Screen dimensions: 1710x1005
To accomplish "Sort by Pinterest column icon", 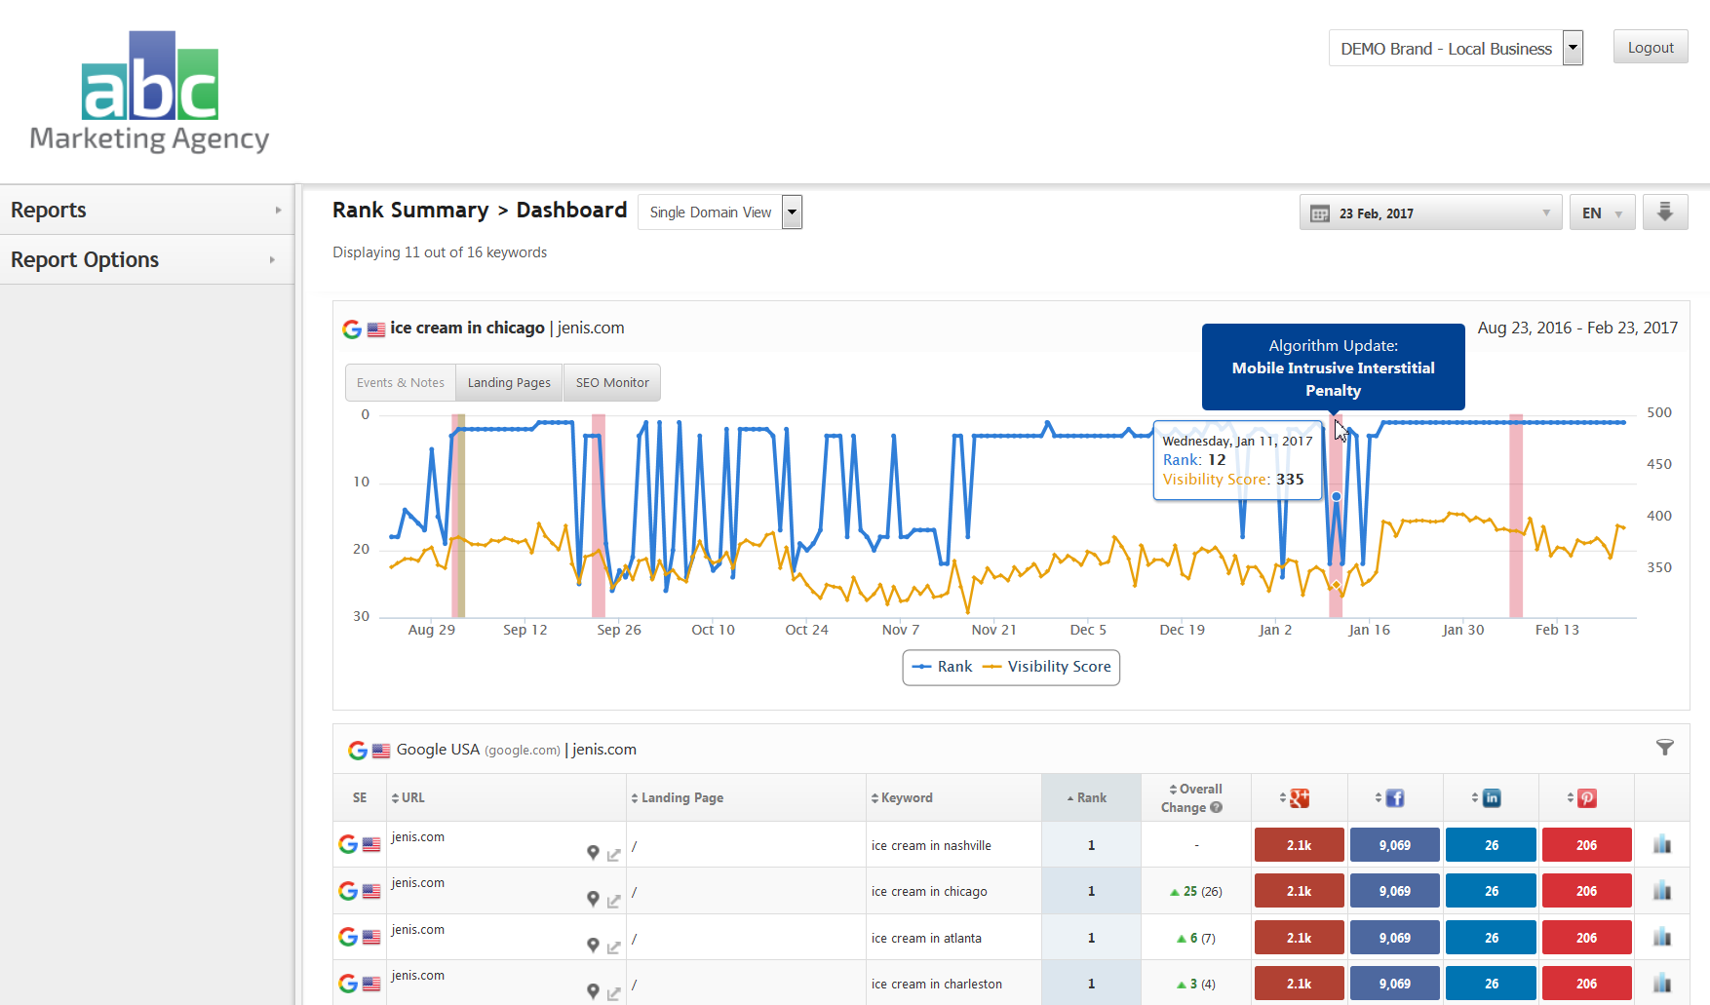I will [1586, 798].
